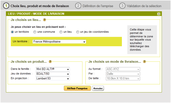Open the 'En projection' Lambert 93 dropdown
This screenshot has height=103, width=171.
coord(53,78)
